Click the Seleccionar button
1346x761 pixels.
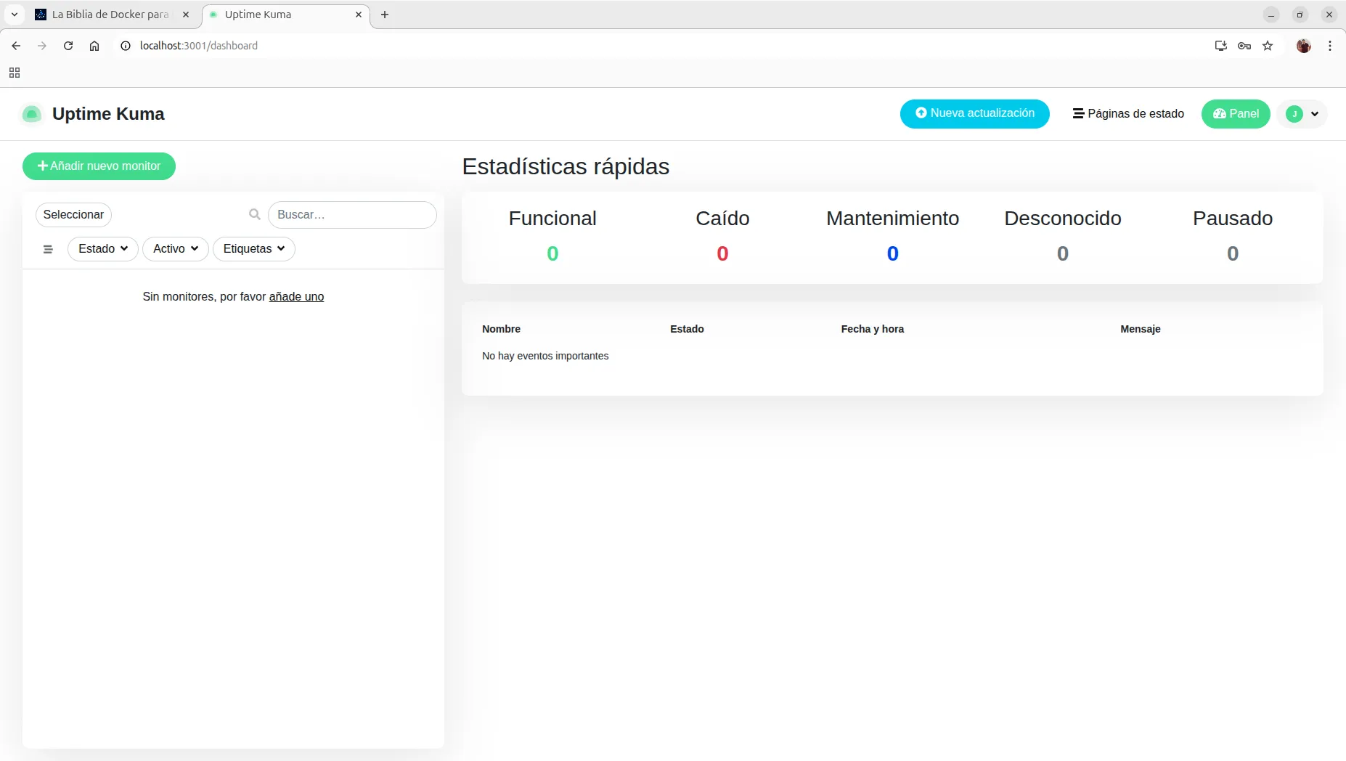[73, 215]
